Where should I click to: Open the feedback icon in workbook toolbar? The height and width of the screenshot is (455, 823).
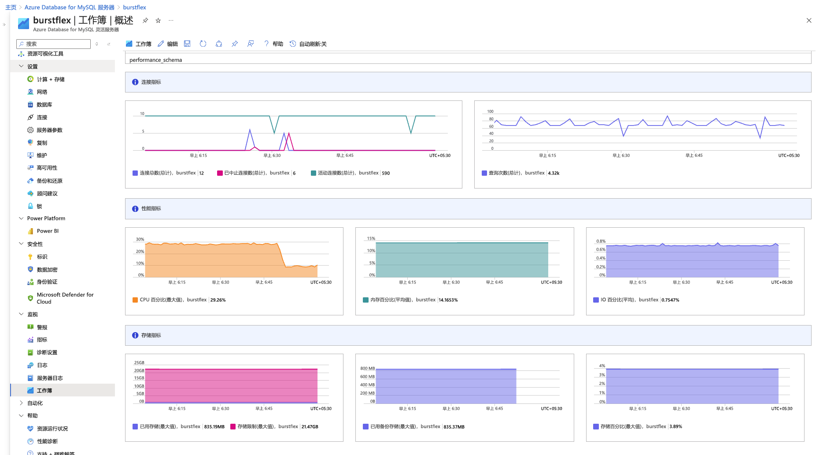251,44
